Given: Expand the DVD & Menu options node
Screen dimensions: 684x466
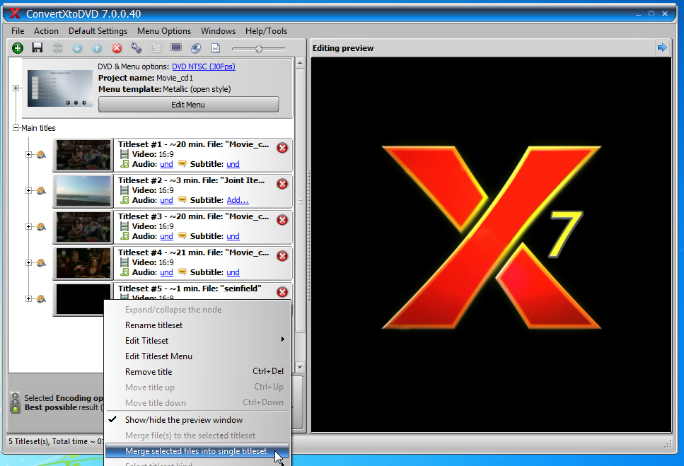Looking at the screenshot, I should tap(16, 88).
